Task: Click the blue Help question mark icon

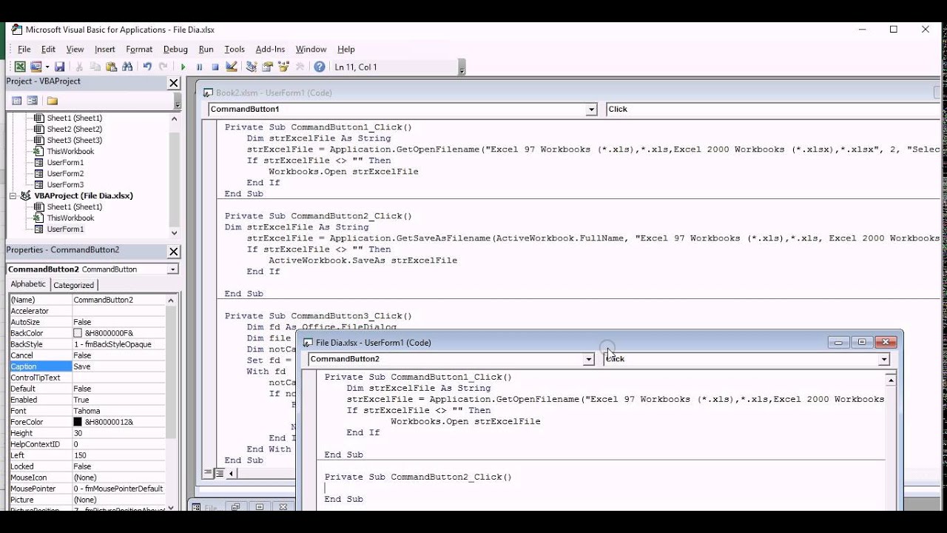Action: 320,67
